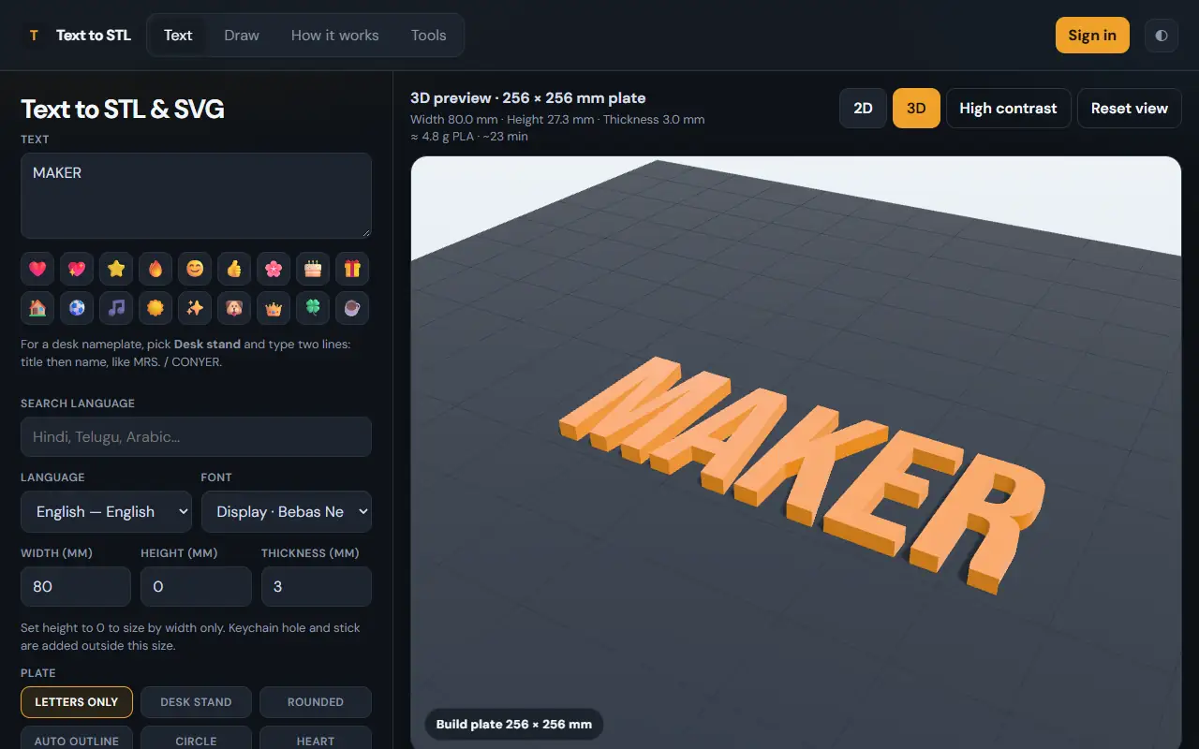The width and height of the screenshot is (1199, 749).
Task: Click the Sign in button
Action: 1092,36
